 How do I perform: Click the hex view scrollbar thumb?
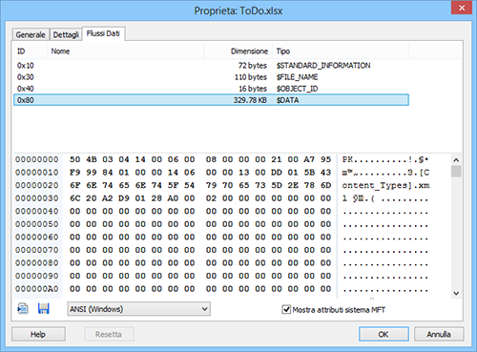tap(456, 172)
